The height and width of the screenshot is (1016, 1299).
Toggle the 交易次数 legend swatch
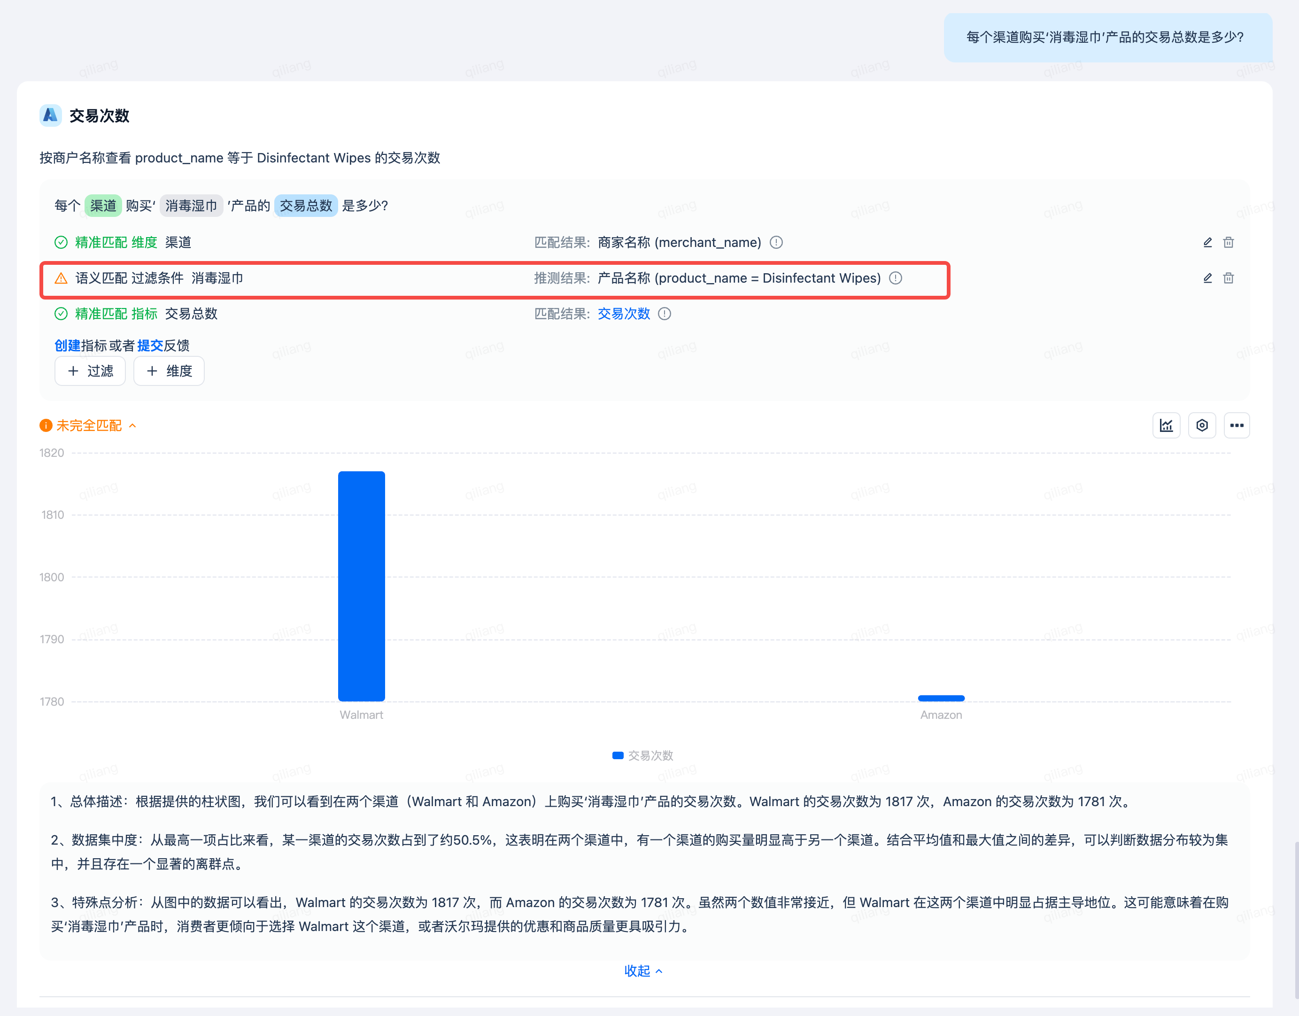618,755
